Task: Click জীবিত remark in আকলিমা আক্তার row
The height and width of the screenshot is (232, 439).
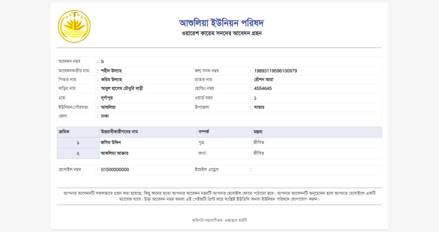Action: [x=259, y=153]
